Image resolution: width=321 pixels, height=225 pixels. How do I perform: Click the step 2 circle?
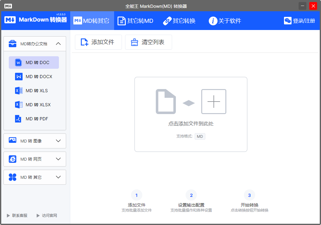191,195
